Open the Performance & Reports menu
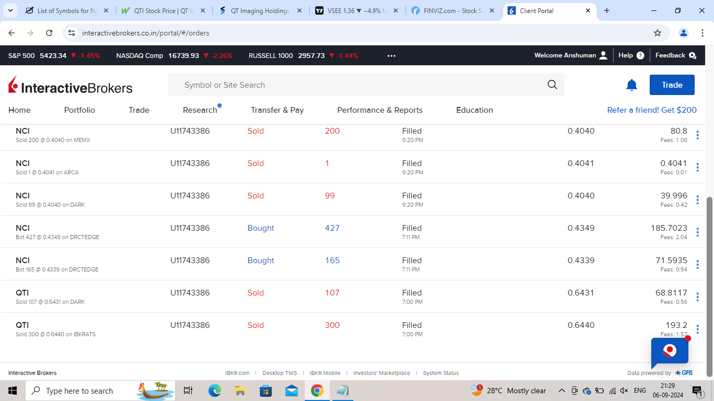Image resolution: width=714 pixels, height=401 pixels. coord(380,110)
